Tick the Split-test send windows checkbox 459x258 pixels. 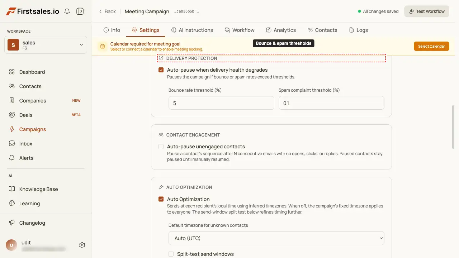[x=171, y=254]
